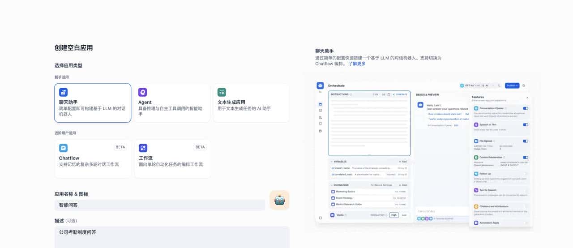Click the BETA badge on Chatflow card
Viewport: 573px width, 248px height.
(120, 147)
